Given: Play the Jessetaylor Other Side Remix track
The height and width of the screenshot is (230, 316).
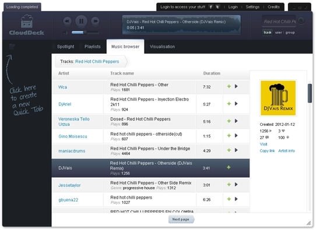Looking at the screenshot, I should pos(236,185).
